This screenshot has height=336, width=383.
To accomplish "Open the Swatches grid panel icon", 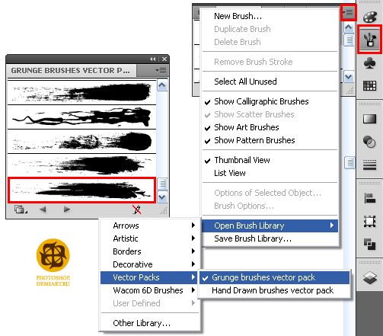I will coord(369,85).
